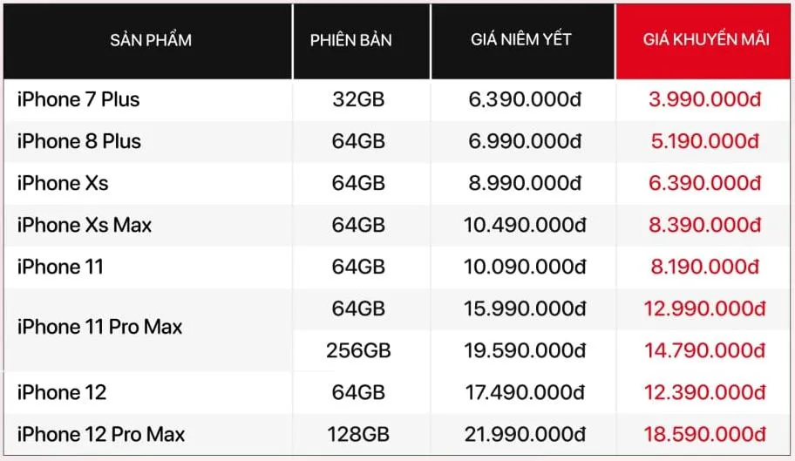Image resolution: width=795 pixels, height=461 pixels.
Task: Select the 14.790.000đ promotional price
Action: coord(705,350)
